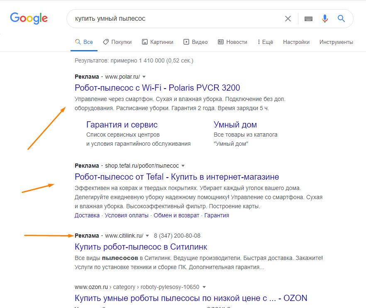
Task: Click the Список сервисных центров description
Action: (x=139, y=139)
